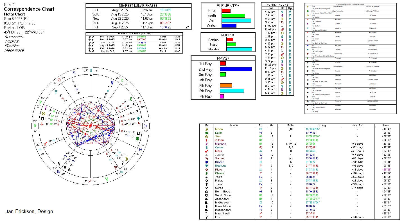Click the Correspondence Chart title
The image size is (404, 222).
click(x=29, y=9)
